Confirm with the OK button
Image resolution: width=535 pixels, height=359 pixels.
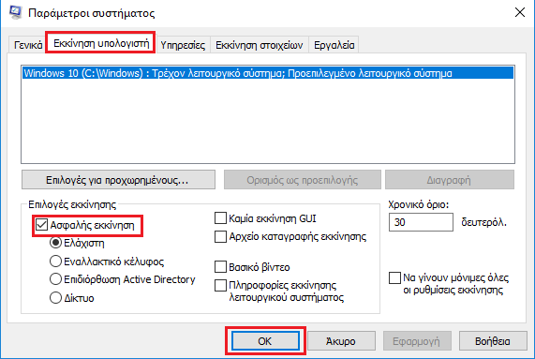(265, 340)
